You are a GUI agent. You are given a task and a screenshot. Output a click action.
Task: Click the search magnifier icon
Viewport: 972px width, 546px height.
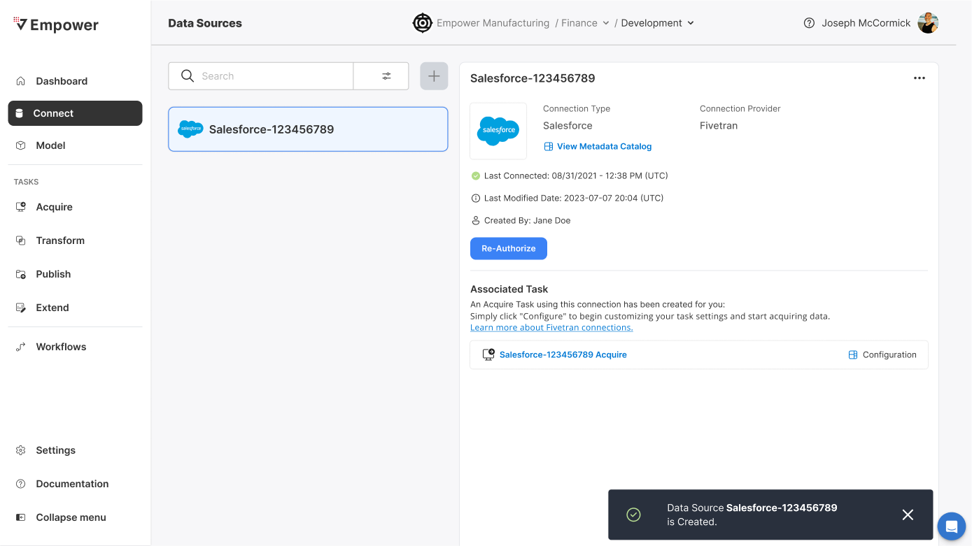tap(187, 76)
